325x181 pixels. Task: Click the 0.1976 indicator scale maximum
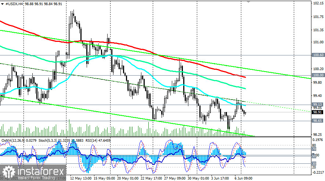tap(318, 140)
